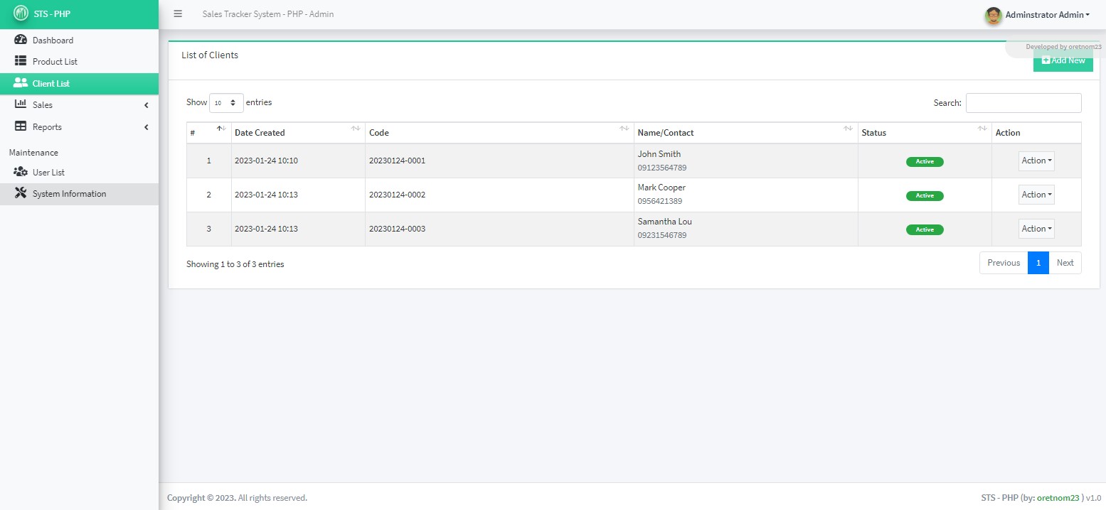Open the Adminstrator Admin account dropdown
1106x510 pixels.
[1048, 15]
